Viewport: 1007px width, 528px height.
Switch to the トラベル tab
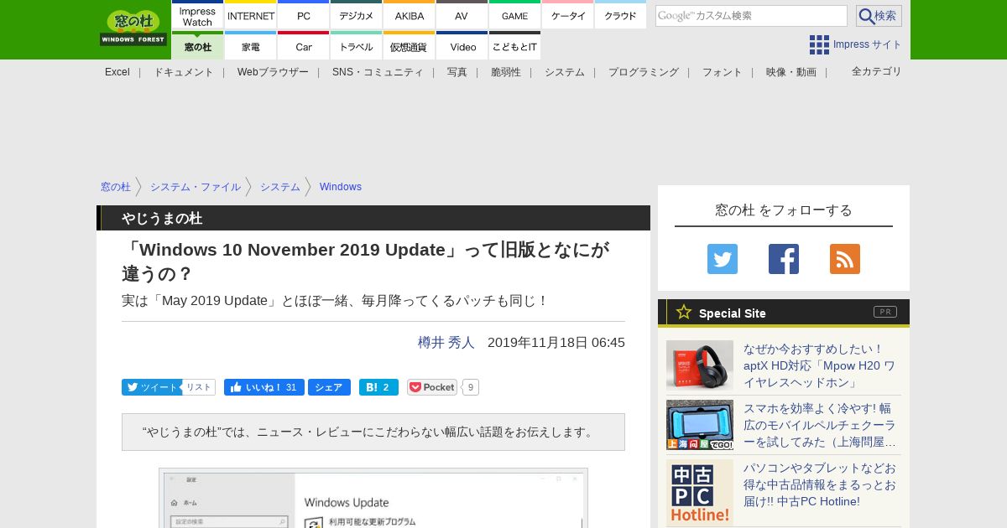tap(357, 46)
